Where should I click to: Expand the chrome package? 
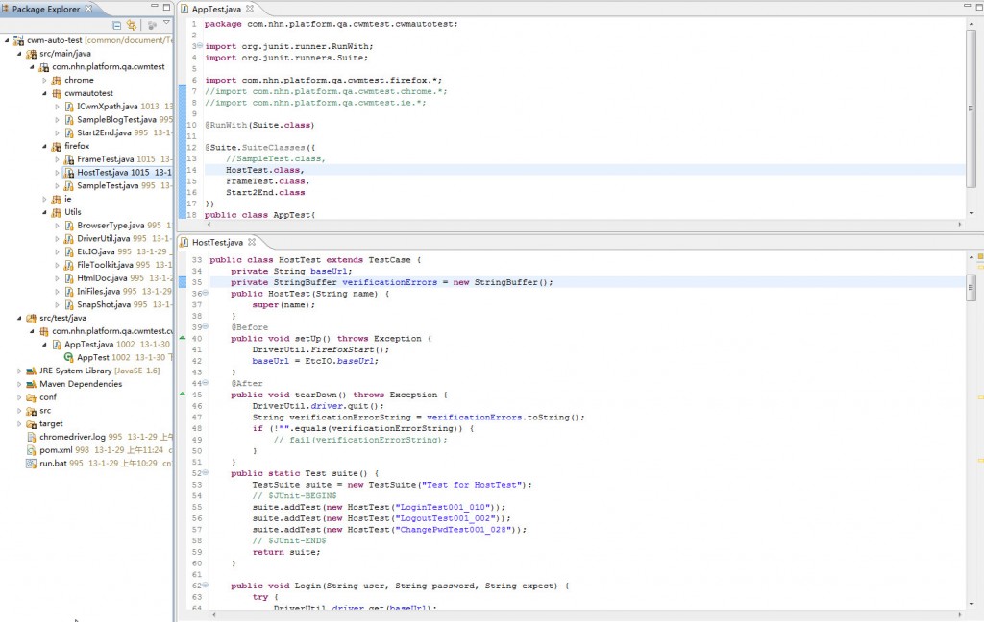click(44, 81)
